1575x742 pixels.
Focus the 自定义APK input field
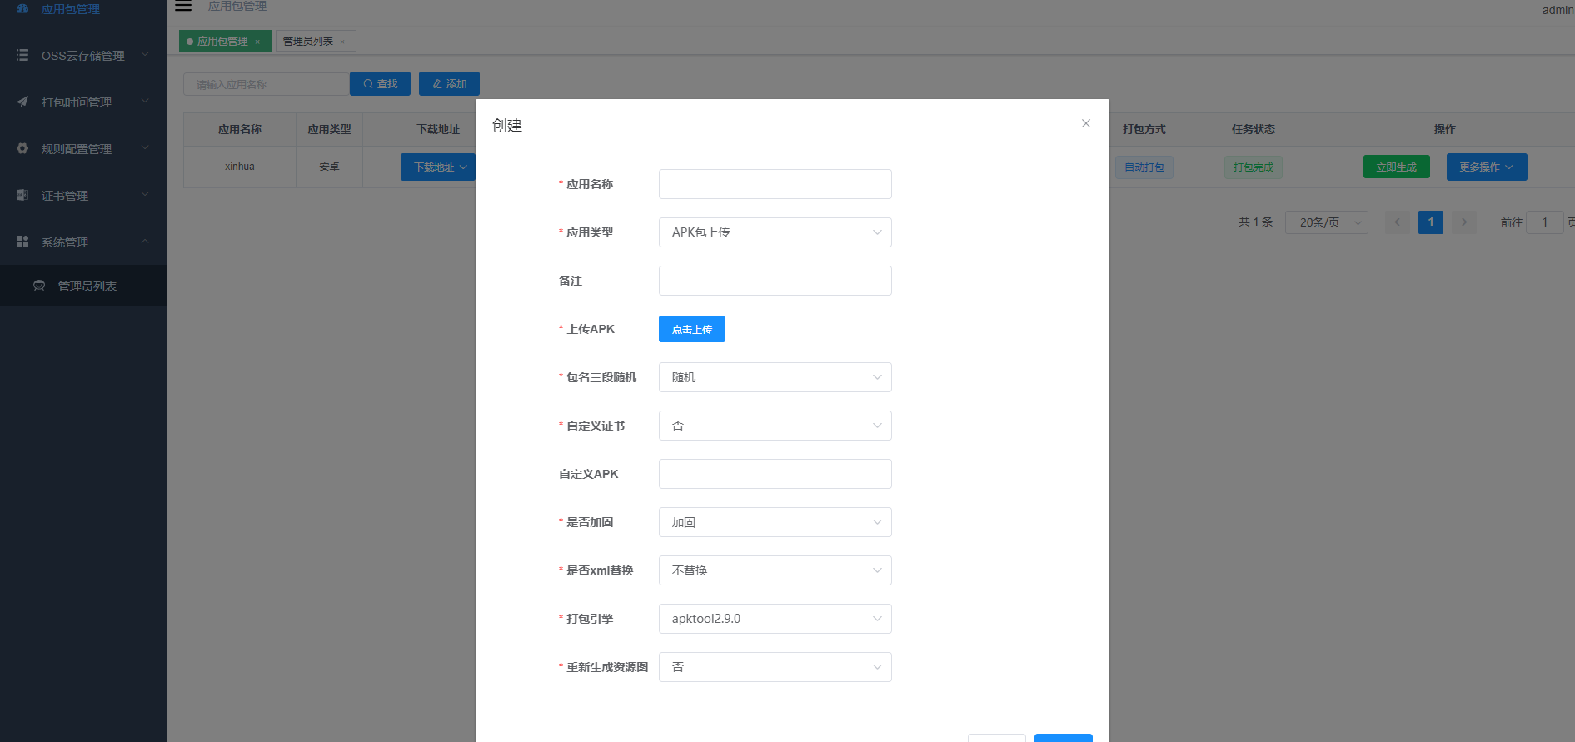(x=775, y=474)
